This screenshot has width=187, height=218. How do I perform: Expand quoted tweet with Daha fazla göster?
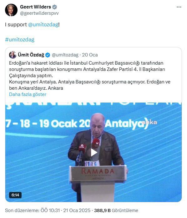pyautogui.click(x=28, y=94)
